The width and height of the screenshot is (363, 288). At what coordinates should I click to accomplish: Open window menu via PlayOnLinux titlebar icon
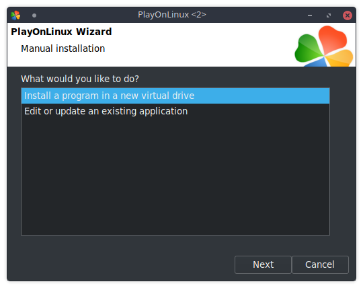(x=15, y=15)
